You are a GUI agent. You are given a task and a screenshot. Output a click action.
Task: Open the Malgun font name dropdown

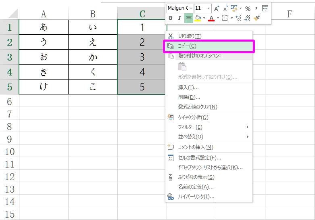click(191, 8)
